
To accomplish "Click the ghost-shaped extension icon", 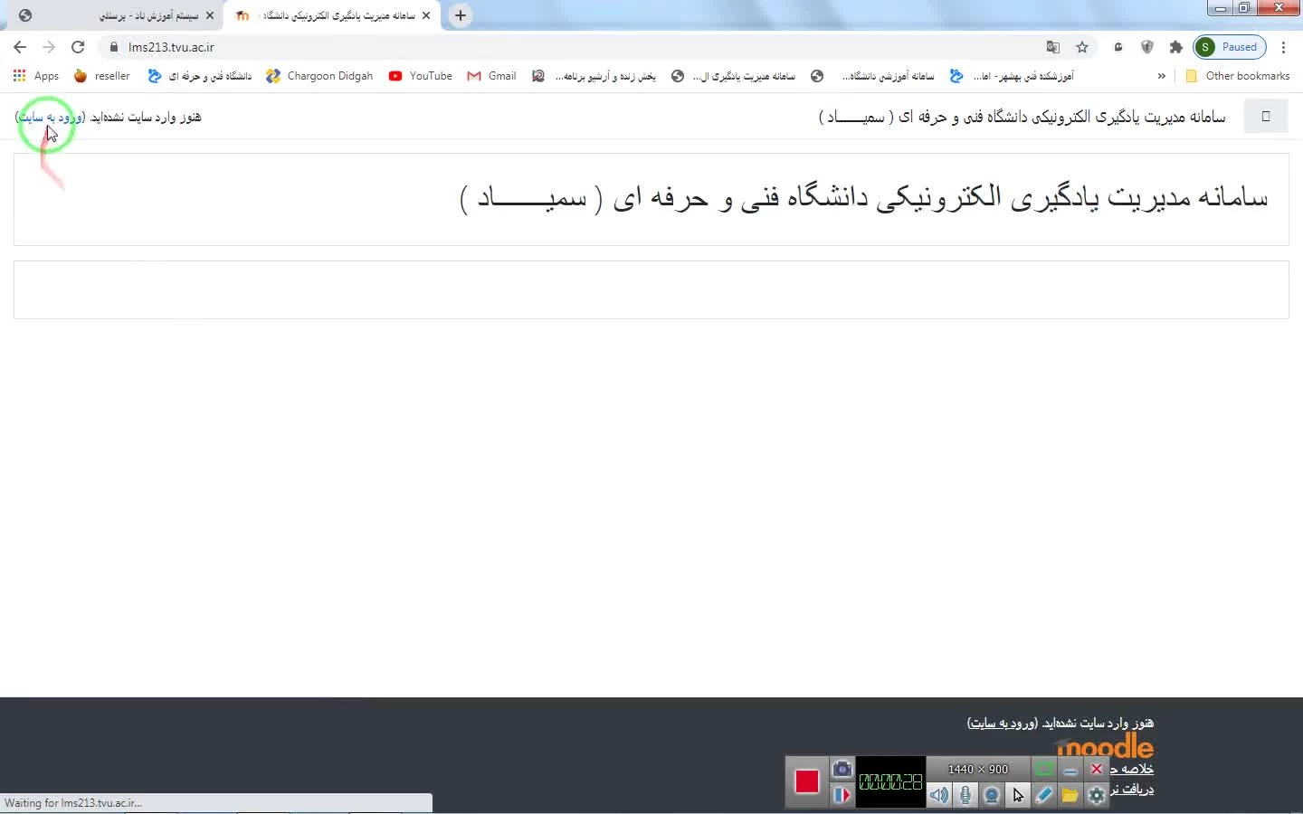I will 1118,47.
